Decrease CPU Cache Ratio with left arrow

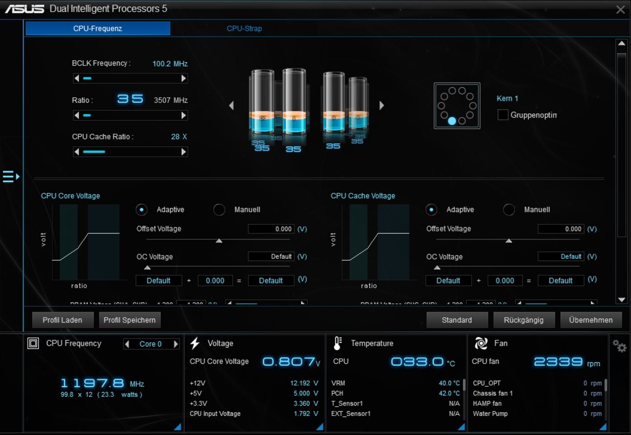point(77,152)
